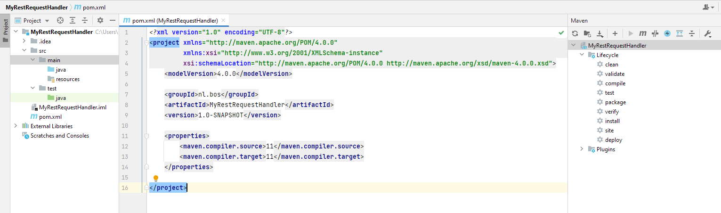Click the intention lightbulb in editor
The width and height of the screenshot is (721, 213).
pyautogui.click(x=156, y=179)
